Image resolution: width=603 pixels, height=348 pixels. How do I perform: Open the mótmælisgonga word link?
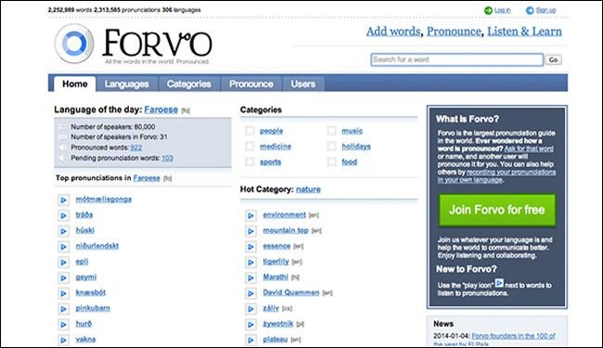(x=104, y=200)
